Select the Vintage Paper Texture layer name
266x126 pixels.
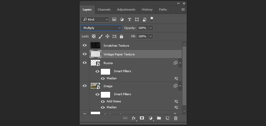[119, 54]
